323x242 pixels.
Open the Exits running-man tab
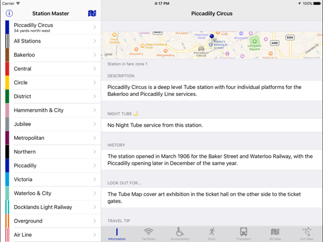212,231
